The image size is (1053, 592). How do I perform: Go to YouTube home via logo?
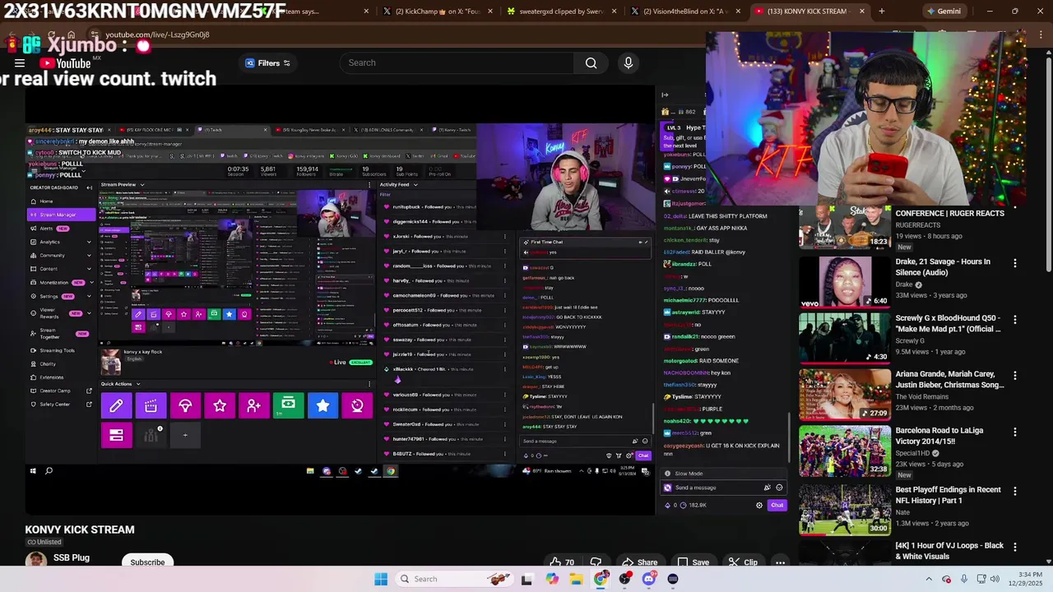[65, 63]
